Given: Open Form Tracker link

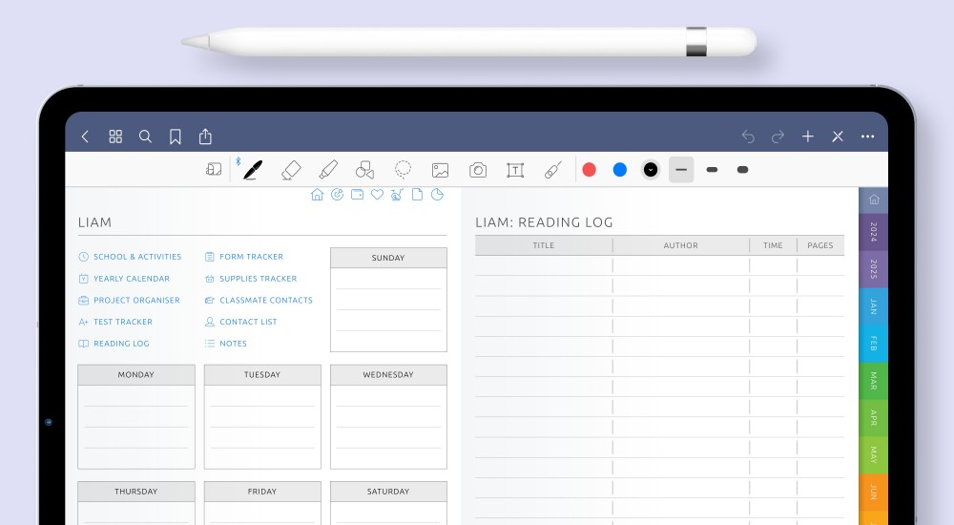Looking at the screenshot, I should pos(244,257).
